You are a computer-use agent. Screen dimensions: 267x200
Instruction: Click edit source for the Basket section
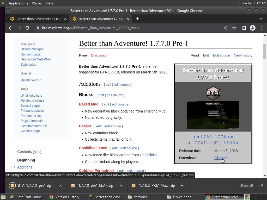(x=113, y=126)
